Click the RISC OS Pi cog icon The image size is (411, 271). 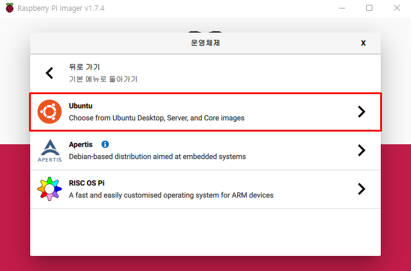tap(50, 189)
